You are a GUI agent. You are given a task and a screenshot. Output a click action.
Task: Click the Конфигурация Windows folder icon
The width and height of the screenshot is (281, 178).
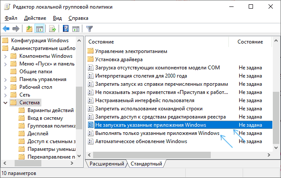[5, 41]
